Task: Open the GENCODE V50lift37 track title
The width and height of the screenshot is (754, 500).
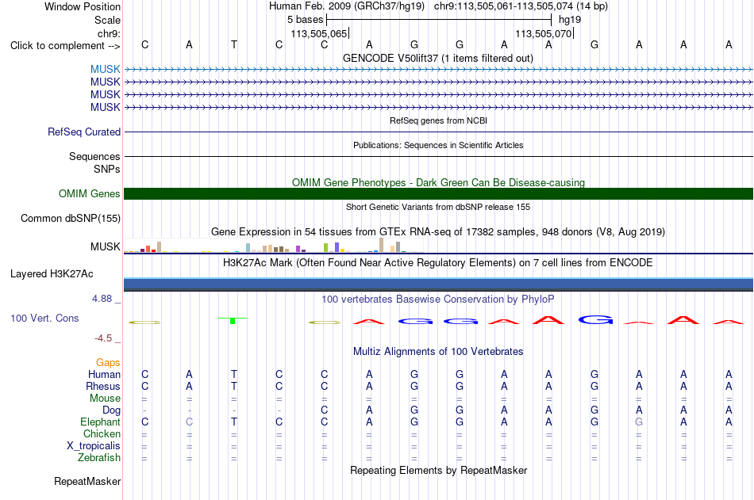Action: click(x=438, y=58)
